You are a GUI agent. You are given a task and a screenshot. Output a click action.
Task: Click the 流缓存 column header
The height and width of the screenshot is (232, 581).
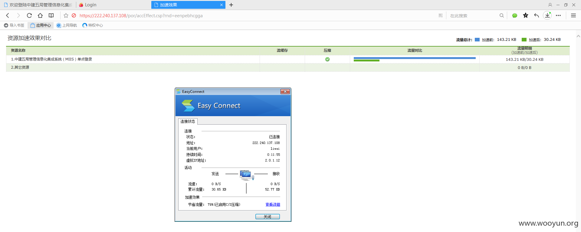(x=282, y=51)
